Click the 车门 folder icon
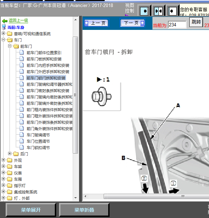 click(x=9, y=40)
